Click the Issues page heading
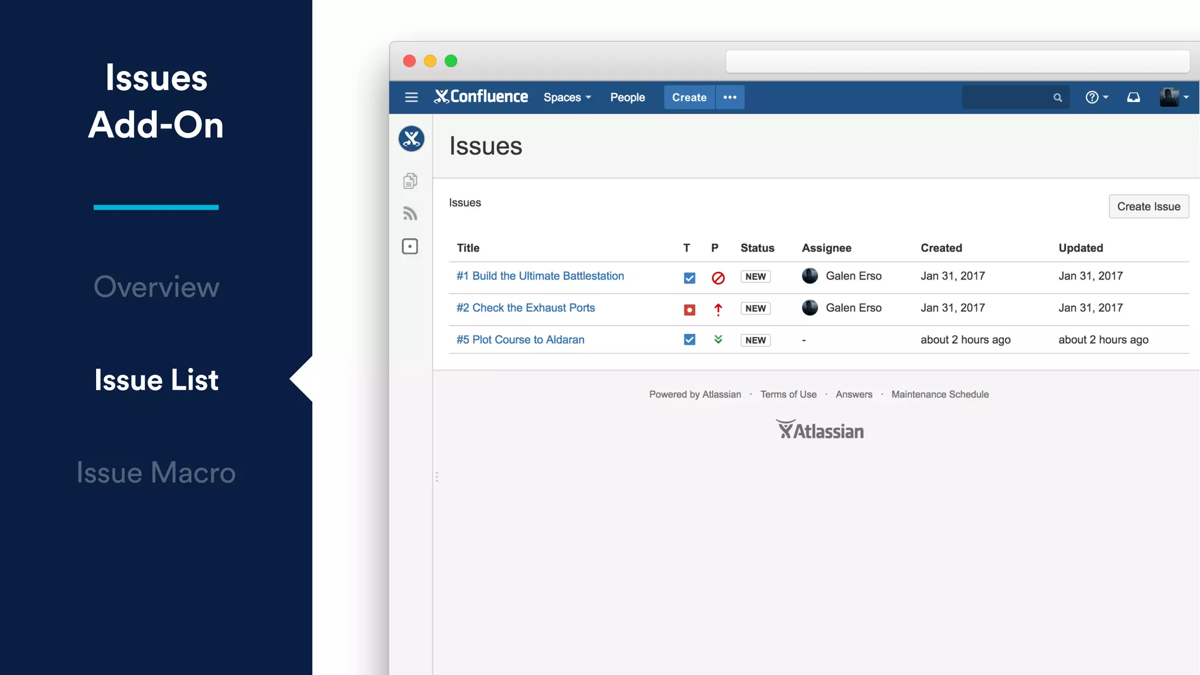The height and width of the screenshot is (675, 1200). pos(486,146)
